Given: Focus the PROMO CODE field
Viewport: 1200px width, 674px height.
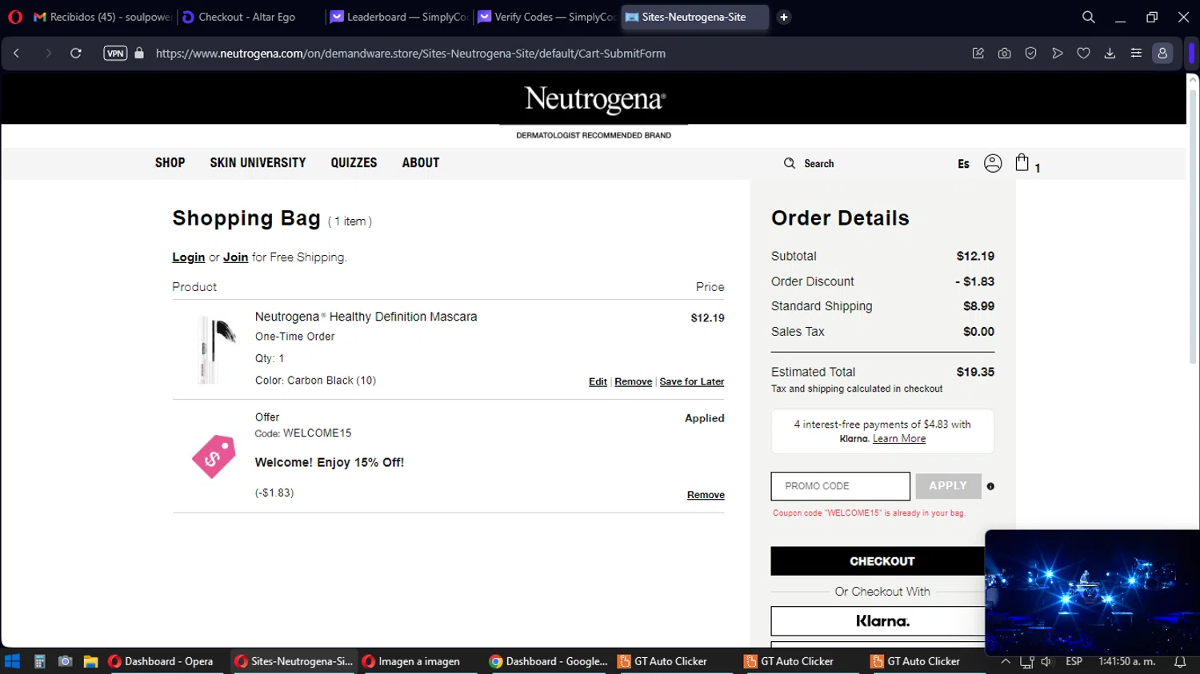Looking at the screenshot, I should 840,486.
